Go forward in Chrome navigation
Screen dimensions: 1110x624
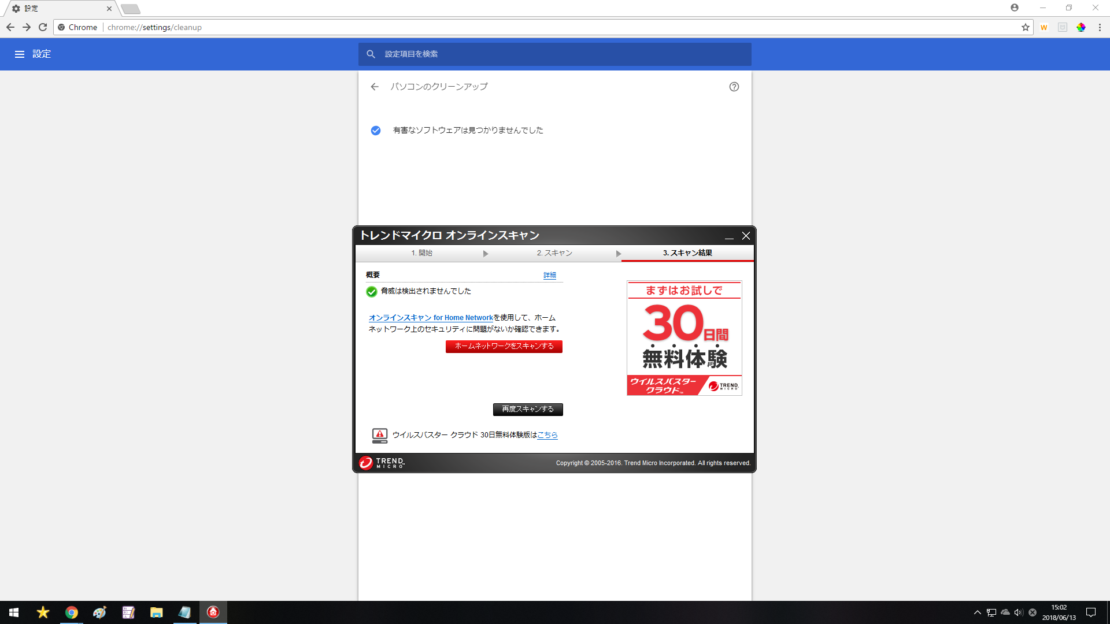point(27,27)
